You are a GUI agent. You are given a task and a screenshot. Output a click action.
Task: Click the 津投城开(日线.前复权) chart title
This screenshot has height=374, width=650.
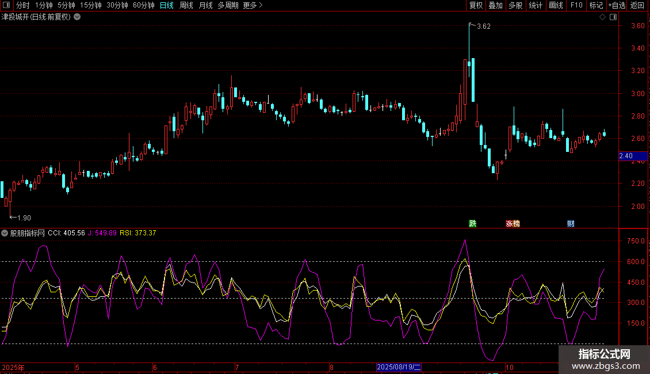click(x=36, y=17)
